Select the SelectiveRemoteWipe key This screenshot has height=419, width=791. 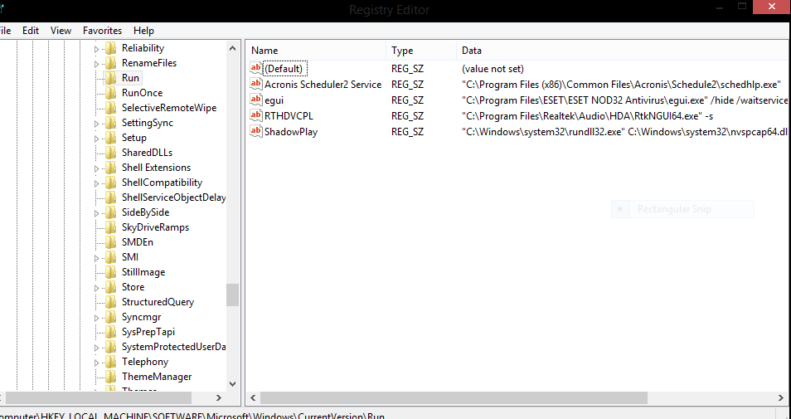[169, 108]
